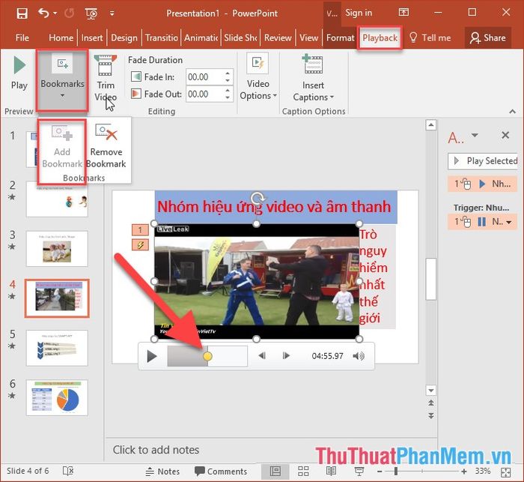This screenshot has height=482, width=524.
Task: Toggle the Notes pane in status bar
Action: point(162,472)
